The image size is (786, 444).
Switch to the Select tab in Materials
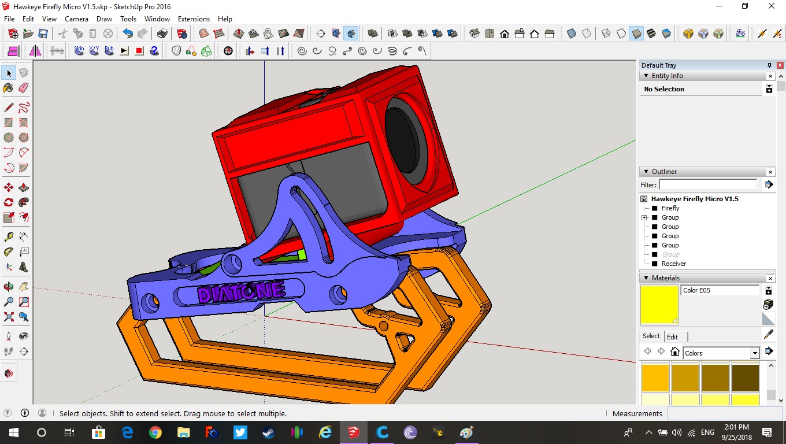[x=651, y=336]
